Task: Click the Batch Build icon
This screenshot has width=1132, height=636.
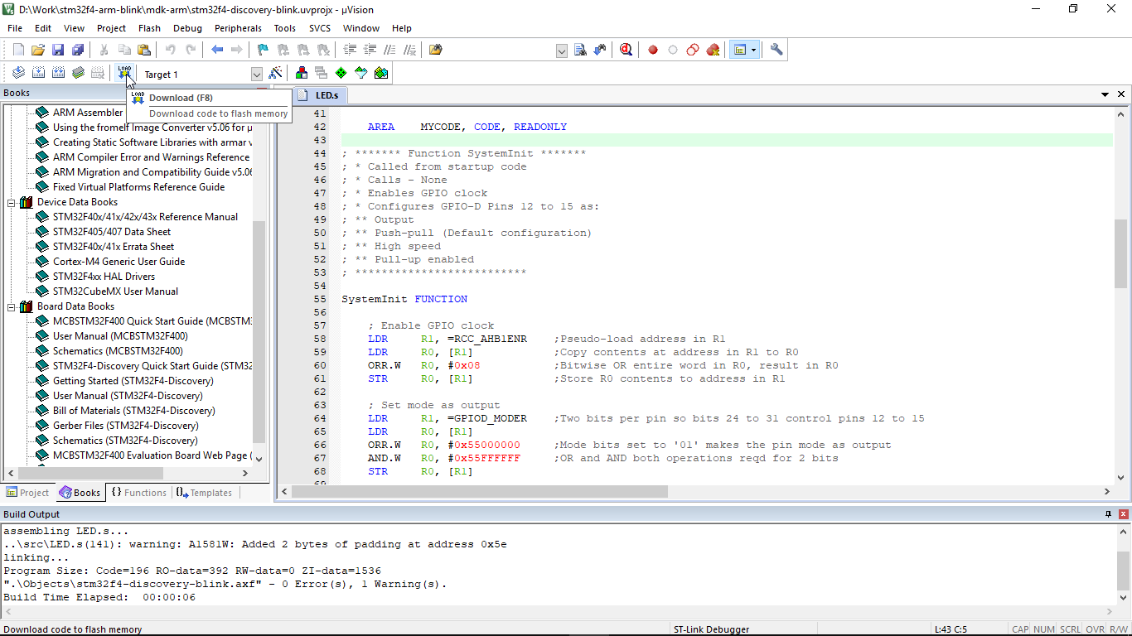Action: click(78, 73)
